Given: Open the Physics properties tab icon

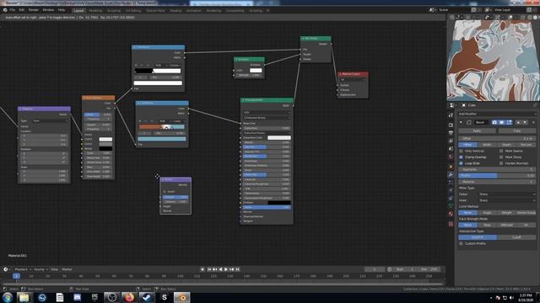Looking at the screenshot, I should (451, 190).
